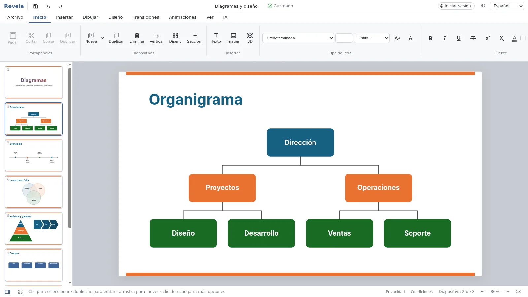528x297 pixels.
Task: Zoom in with the plus button
Action: pyautogui.click(x=508, y=292)
